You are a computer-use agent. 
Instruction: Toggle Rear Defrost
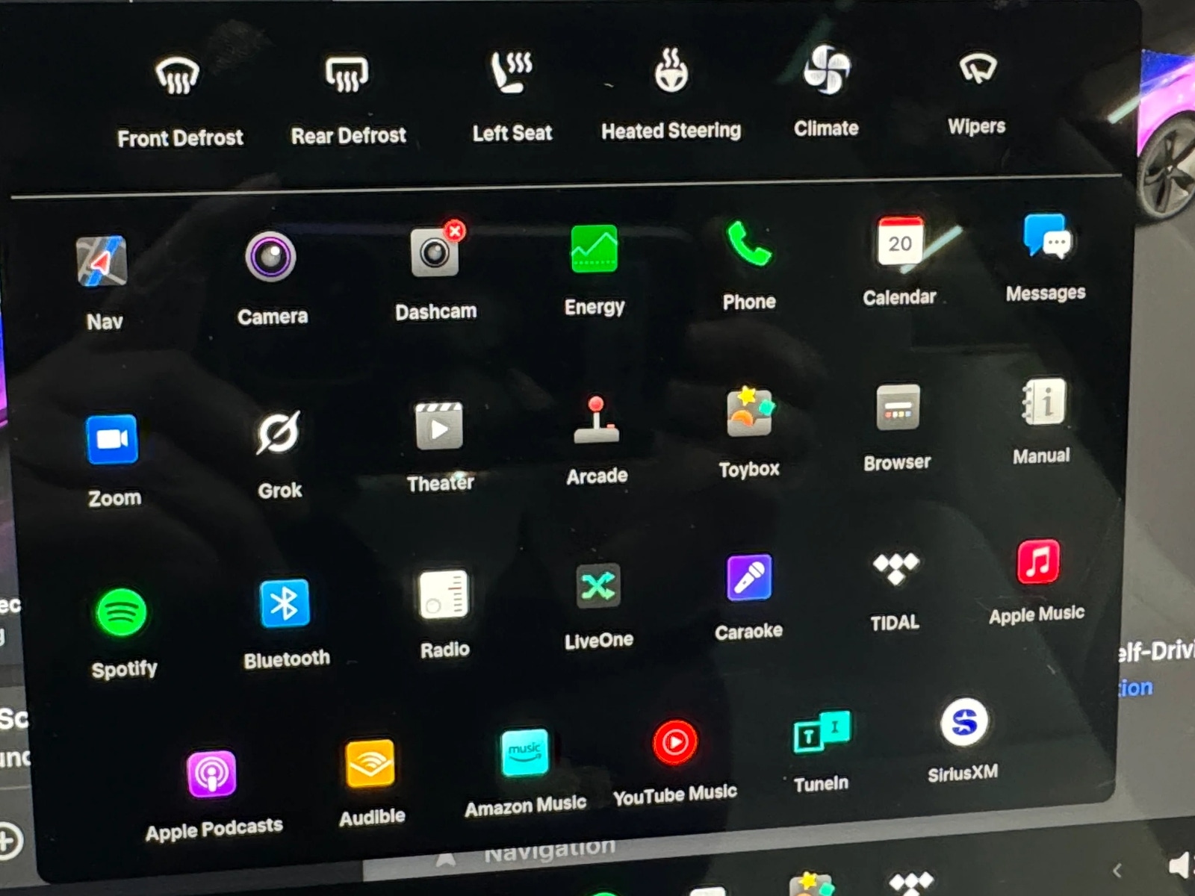coord(347,74)
